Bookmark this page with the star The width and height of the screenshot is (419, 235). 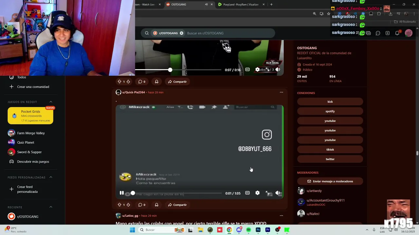(x=329, y=14)
